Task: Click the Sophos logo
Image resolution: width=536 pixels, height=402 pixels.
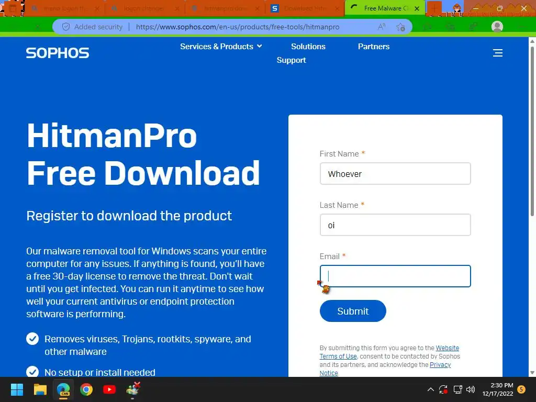Action: tap(58, 53)
